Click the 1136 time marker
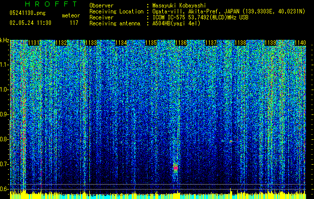The image size is (314, 199). pyautogui.click(x=181, y=43)
